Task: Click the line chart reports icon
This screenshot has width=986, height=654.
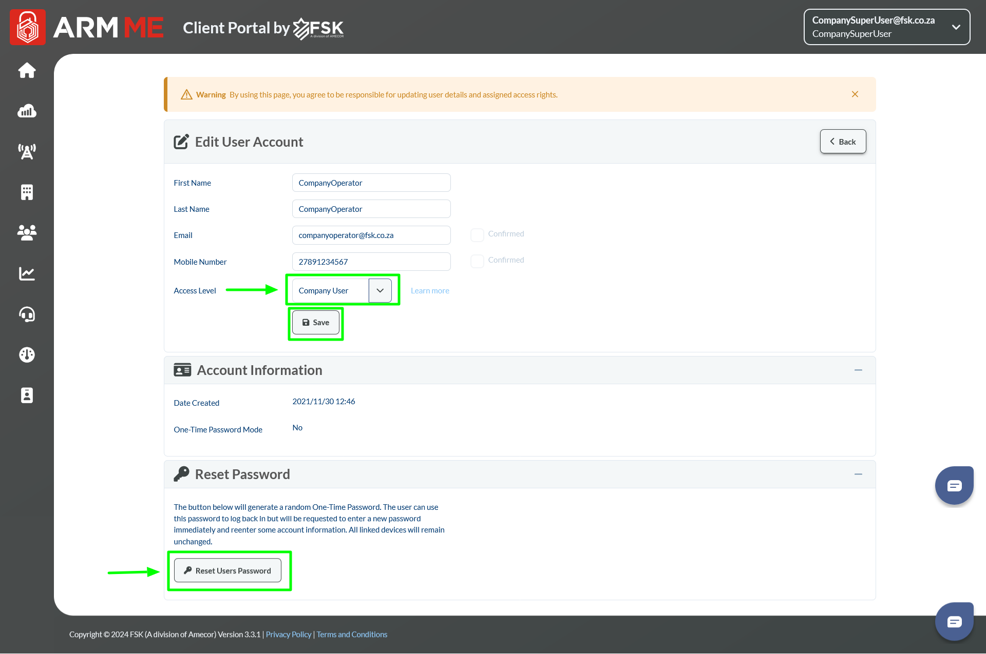Action: [27, 273]
